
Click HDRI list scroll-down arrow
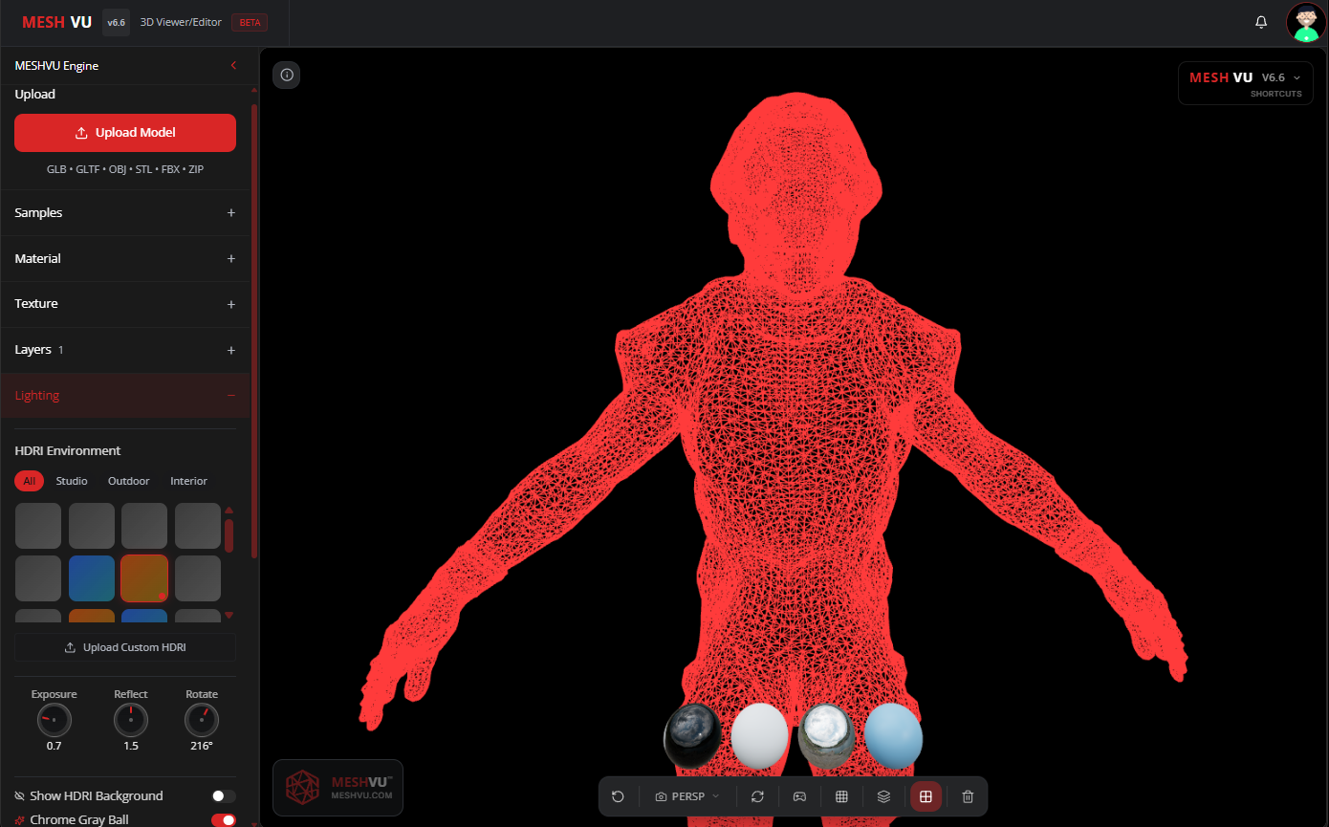(229, 615)
